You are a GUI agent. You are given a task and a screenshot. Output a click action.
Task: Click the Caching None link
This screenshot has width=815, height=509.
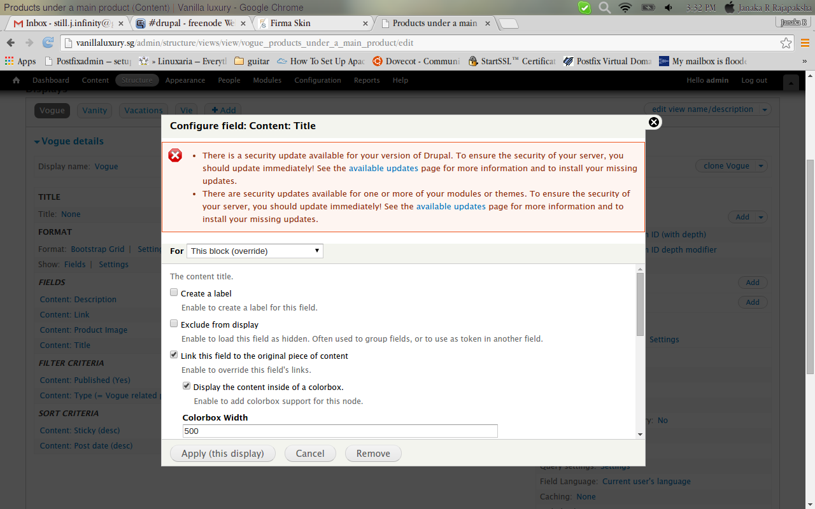click(x=586, y=497)
